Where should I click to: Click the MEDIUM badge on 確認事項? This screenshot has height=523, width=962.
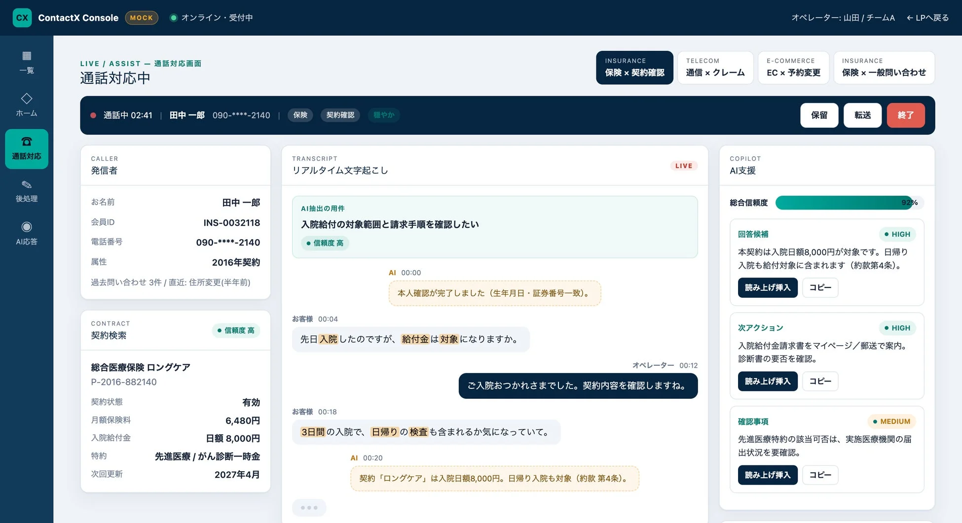coord(892,421)
